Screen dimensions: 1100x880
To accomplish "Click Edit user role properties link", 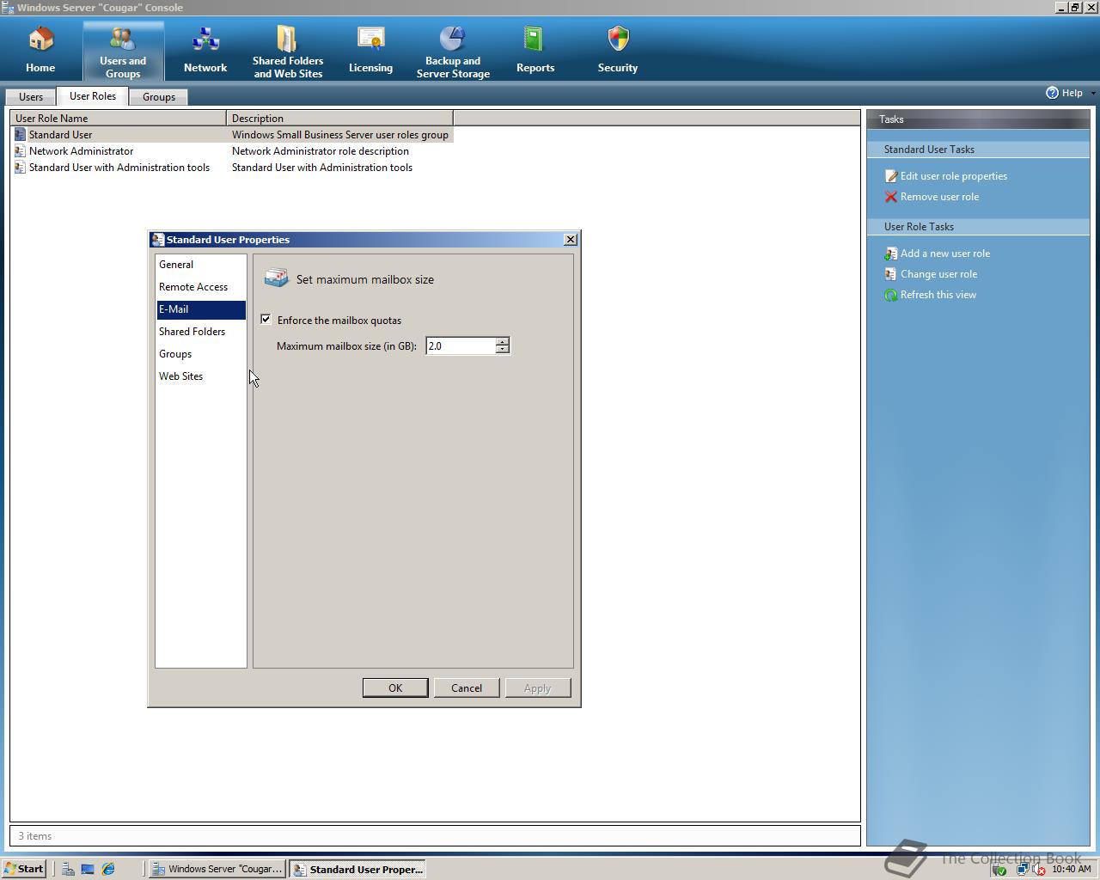I will [x=954, y=176].
